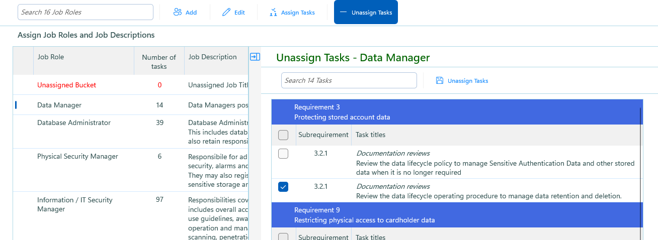Screen dimensions: 658x240
Task: Click task count 14 for Data Manager
Action: (159, 105)
